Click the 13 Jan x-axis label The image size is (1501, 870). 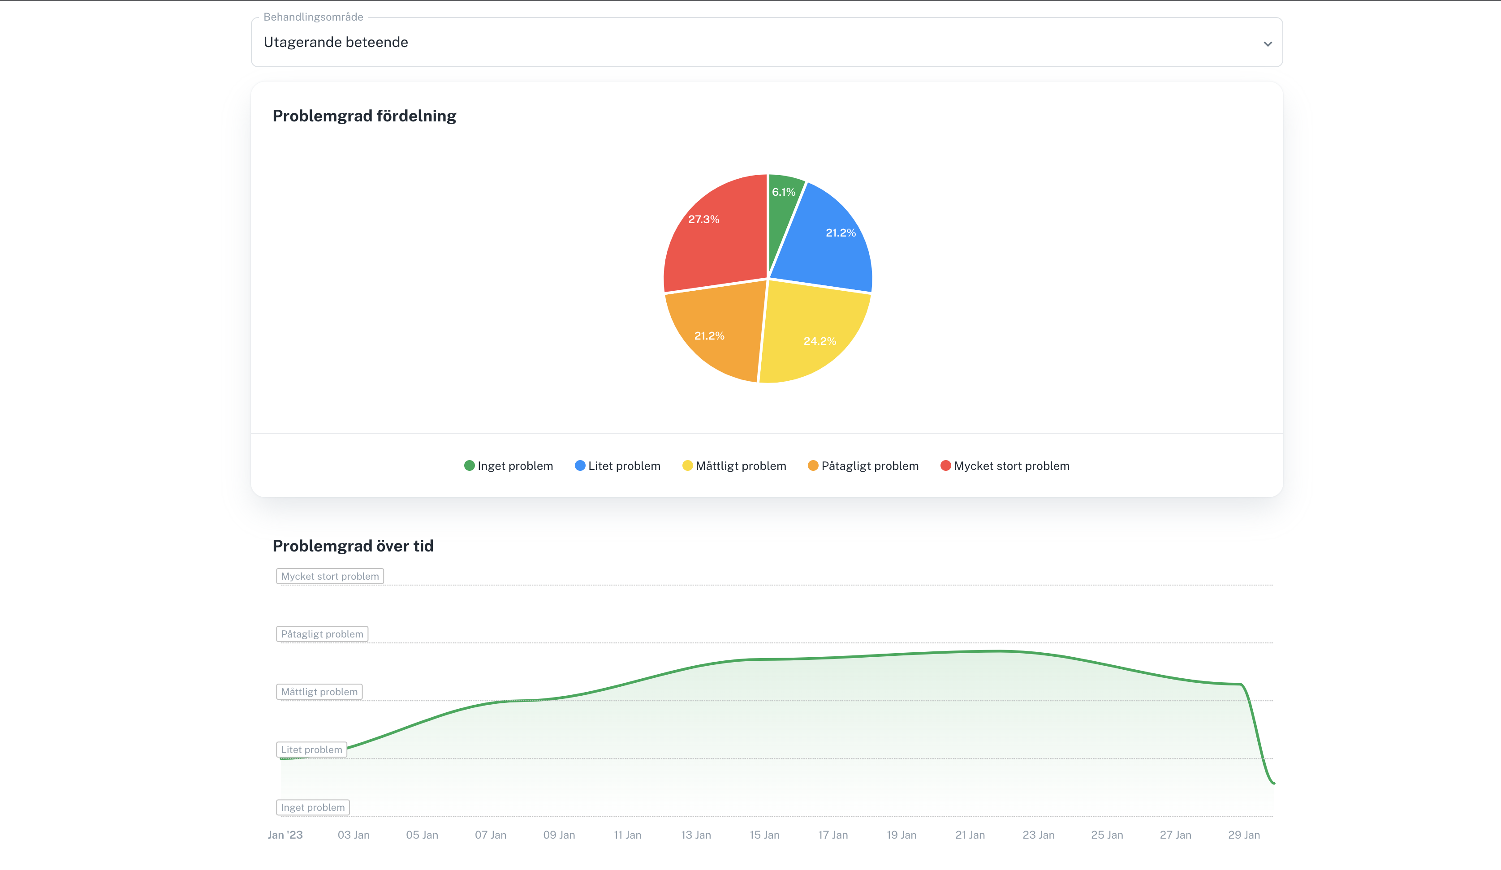[696, 835]
